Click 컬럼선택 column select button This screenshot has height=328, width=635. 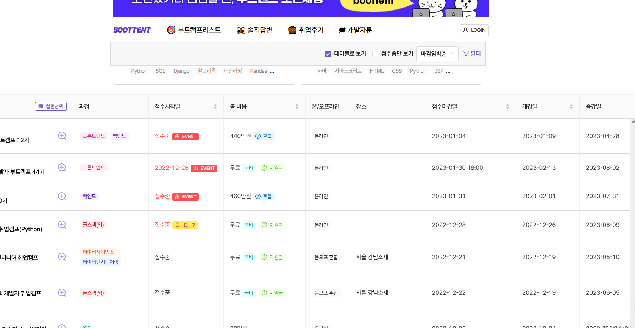coord(51,106)
